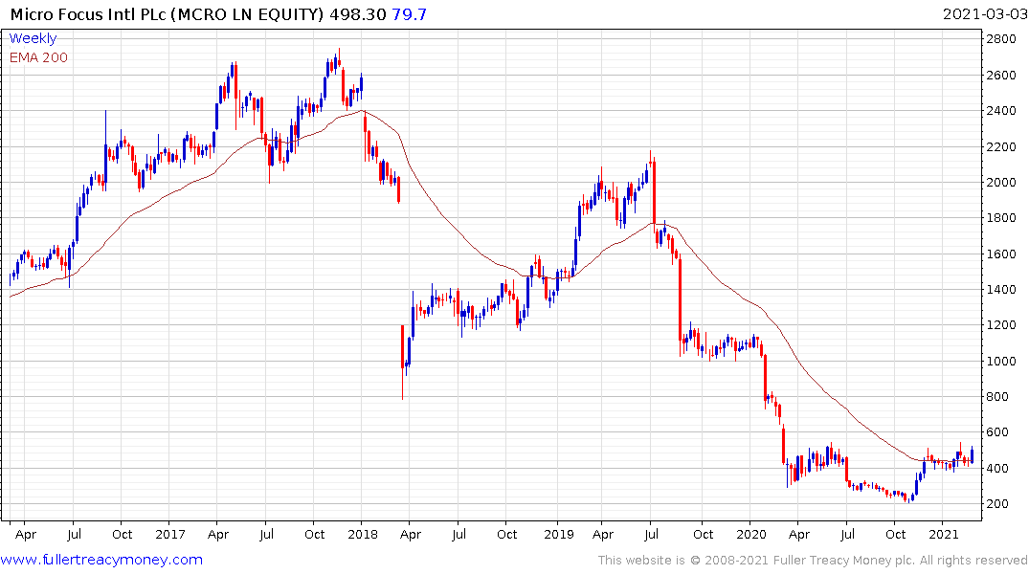Click the Weekly label
The width and height of the screenshot is (1029, 574).
click(33, 38)
